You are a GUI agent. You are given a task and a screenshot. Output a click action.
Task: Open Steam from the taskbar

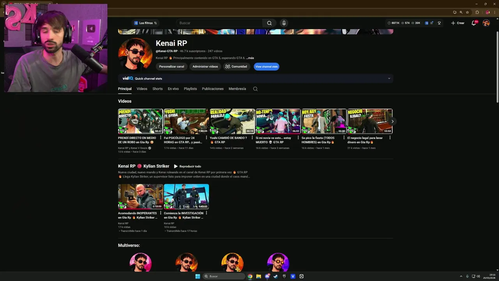point(276,276)
